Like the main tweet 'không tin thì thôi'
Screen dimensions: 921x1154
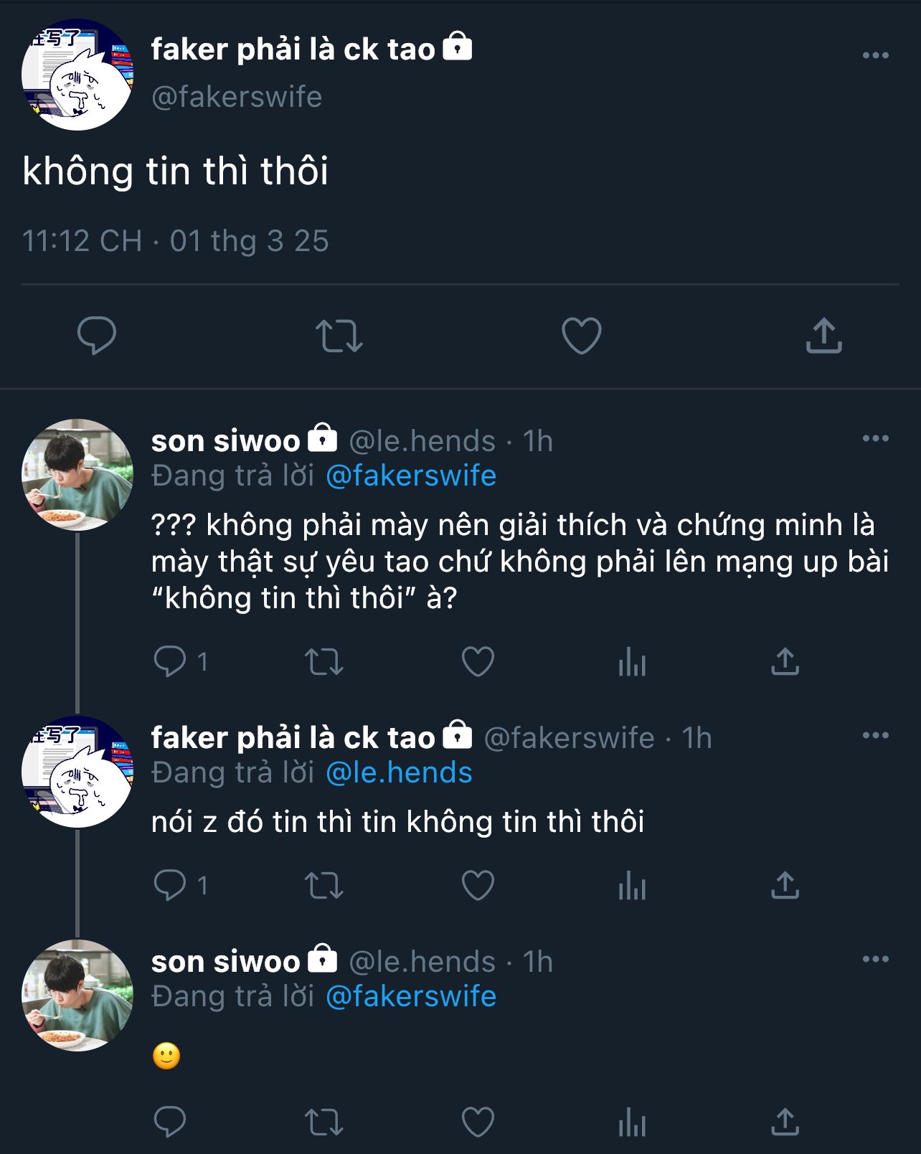coord(581,335)
